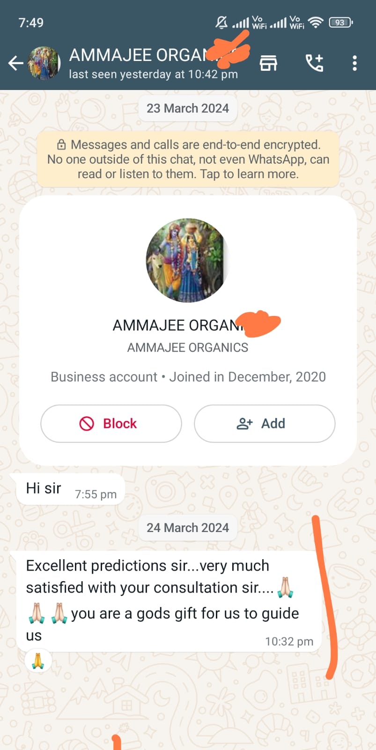Tap the folded hands reaction emoji
This screenshot has width=376, height=750.
(38, 661)
